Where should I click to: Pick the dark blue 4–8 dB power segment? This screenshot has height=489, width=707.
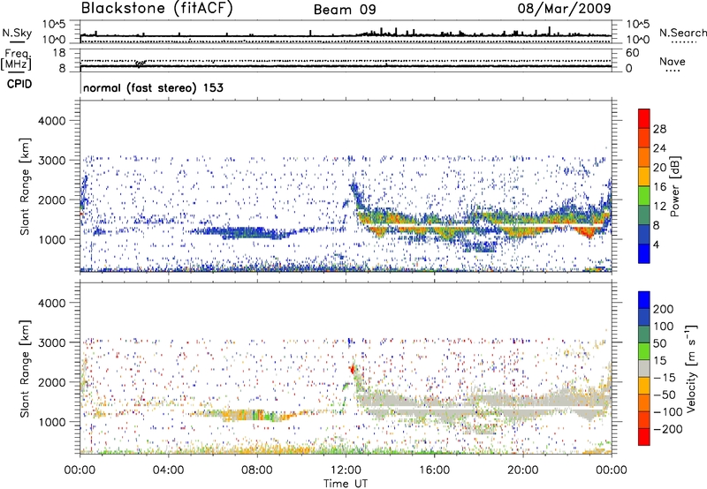pos(644,235)
